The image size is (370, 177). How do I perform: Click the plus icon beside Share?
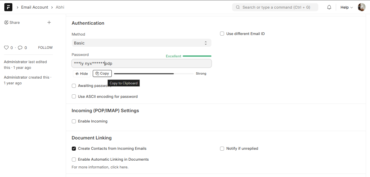[x=49, y=22]
